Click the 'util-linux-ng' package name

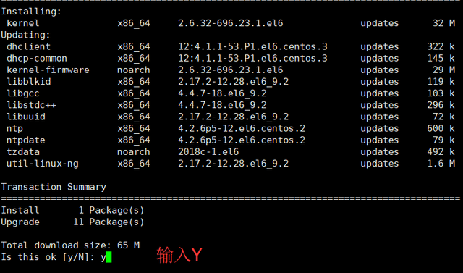click(42, 164)
